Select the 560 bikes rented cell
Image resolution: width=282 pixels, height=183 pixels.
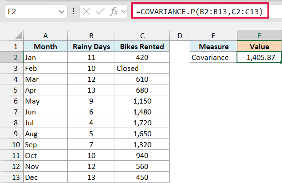click(x=142, y=167)
